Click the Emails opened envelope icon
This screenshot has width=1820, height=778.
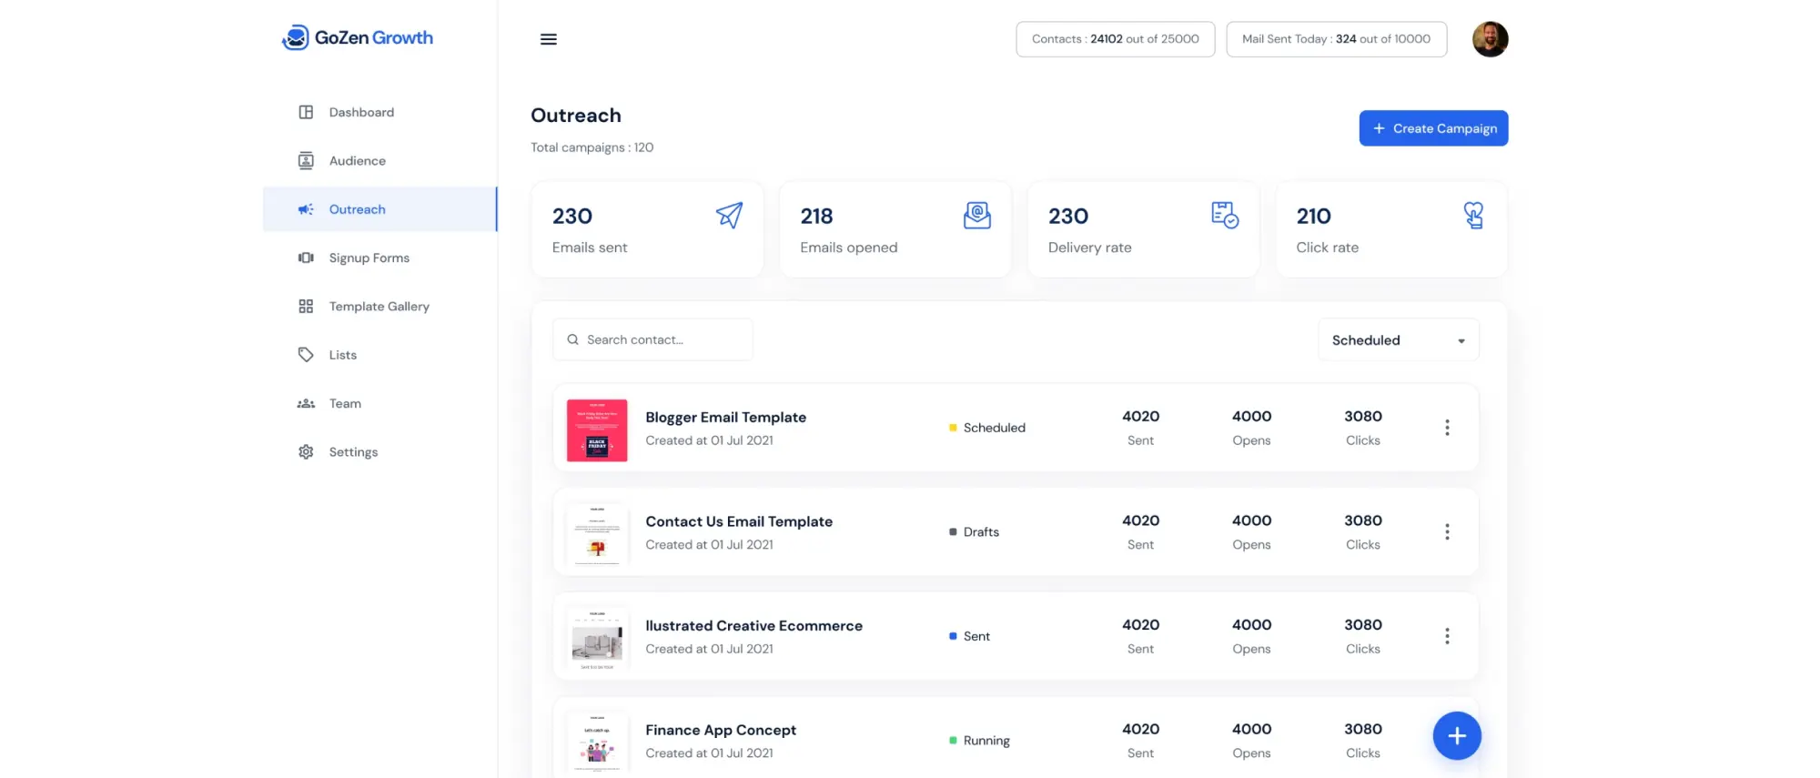976,216
